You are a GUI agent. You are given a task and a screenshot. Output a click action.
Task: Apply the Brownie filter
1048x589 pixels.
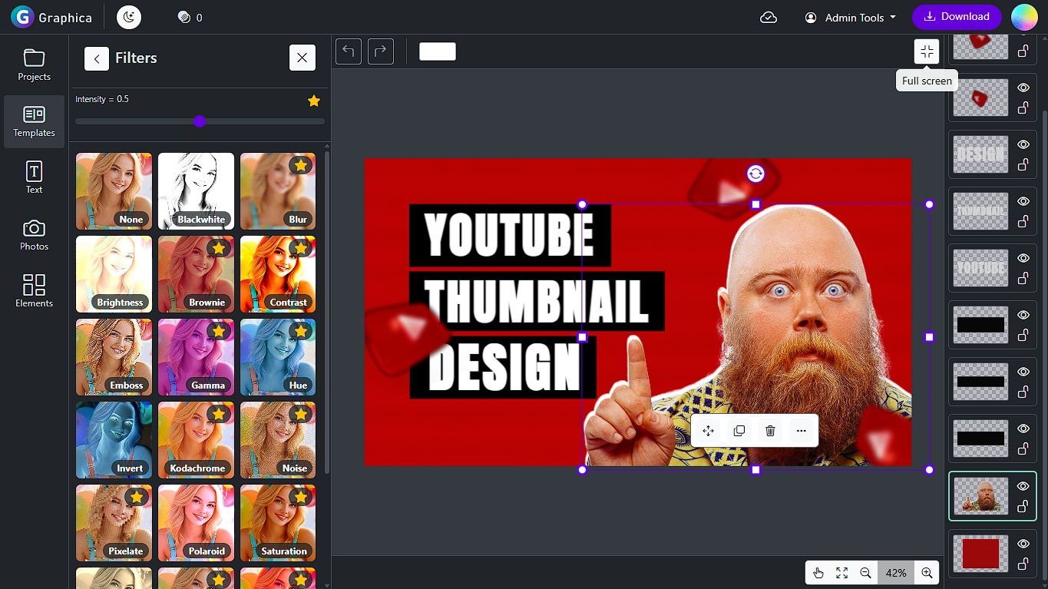[196, 274]
